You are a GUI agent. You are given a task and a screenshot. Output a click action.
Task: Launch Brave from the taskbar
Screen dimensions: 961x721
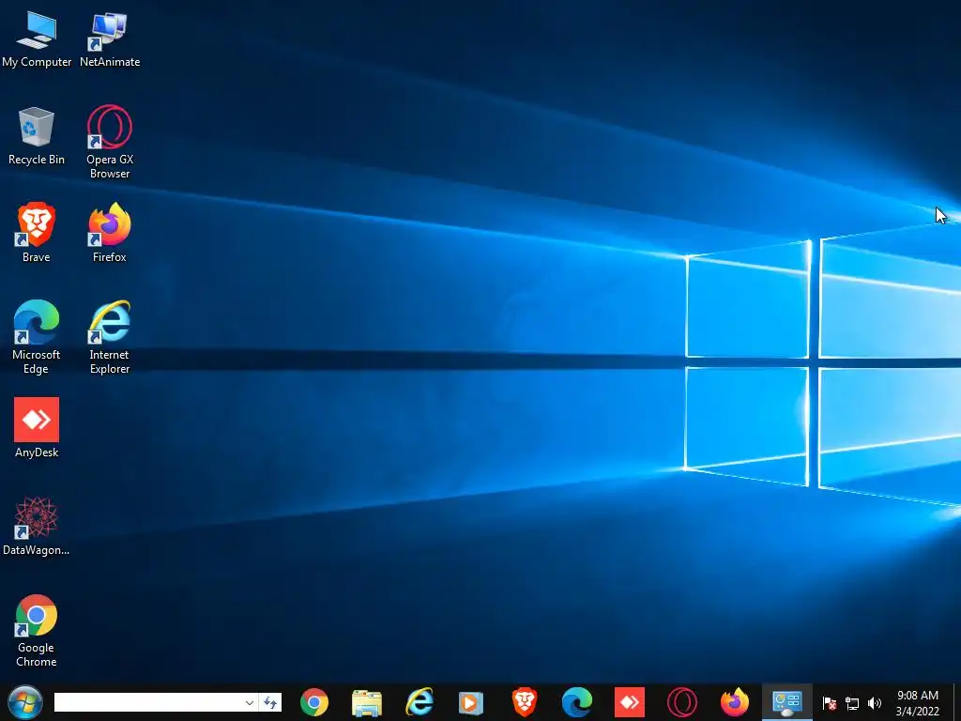(x=524, y=702)
